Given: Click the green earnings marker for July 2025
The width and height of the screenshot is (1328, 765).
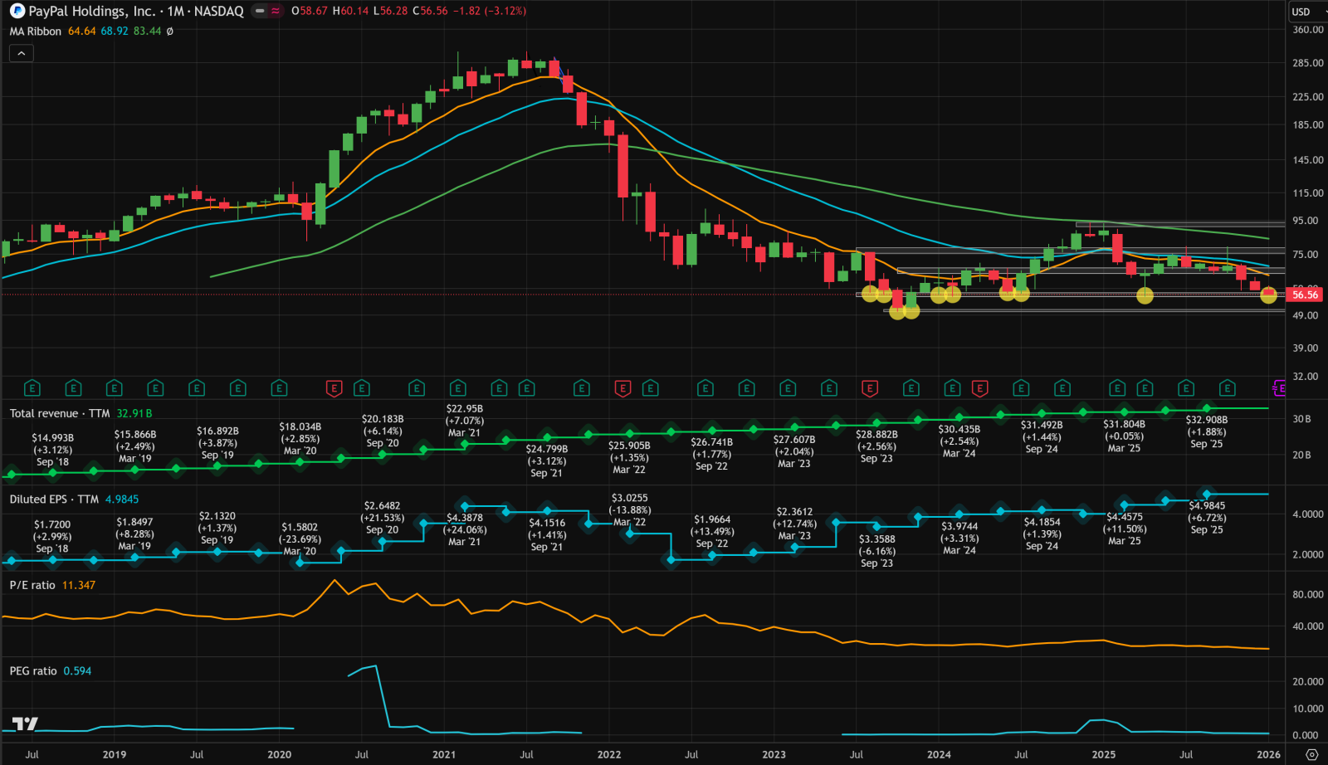Looking at the screenshot, I should pos(1186,388).
